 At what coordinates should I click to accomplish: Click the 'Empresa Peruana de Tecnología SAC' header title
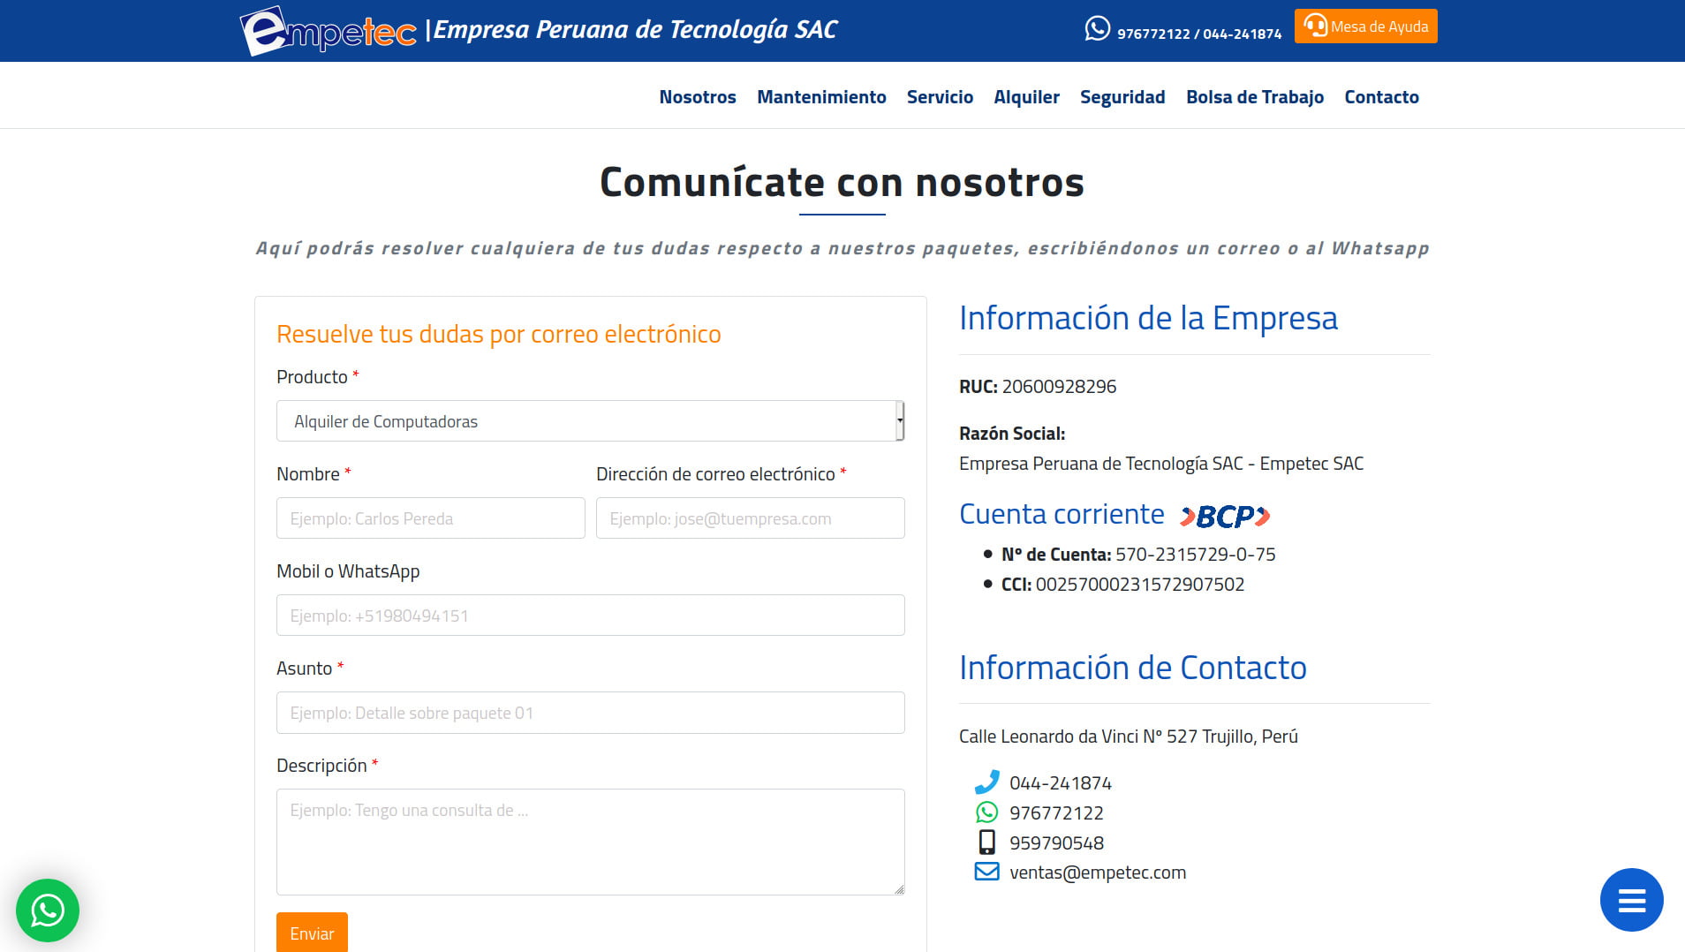[x=635, y=29]
